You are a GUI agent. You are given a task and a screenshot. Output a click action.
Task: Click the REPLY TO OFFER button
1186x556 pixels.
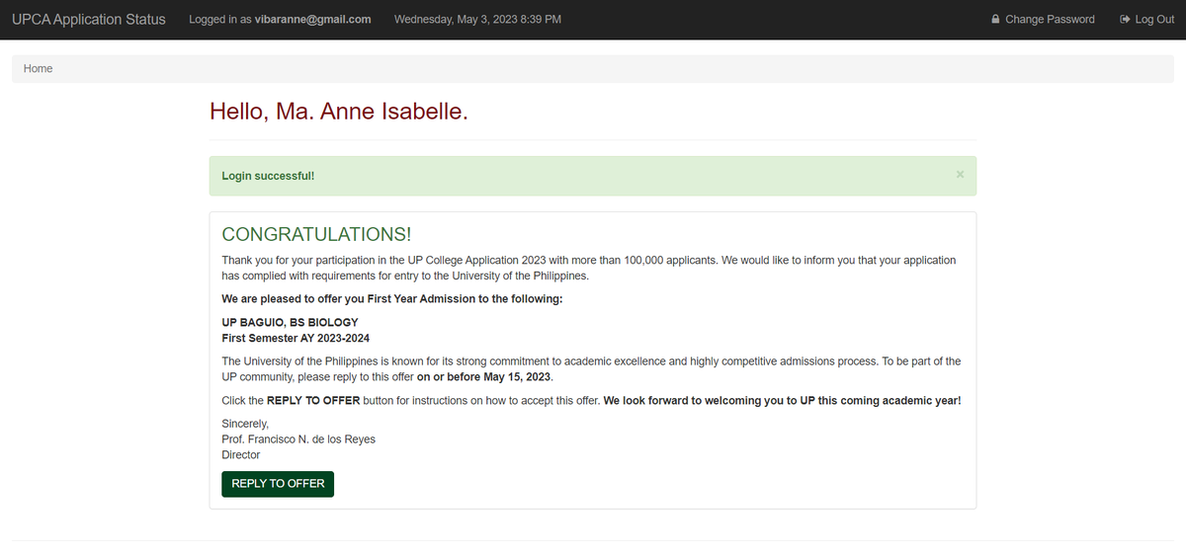click(278, 484)
